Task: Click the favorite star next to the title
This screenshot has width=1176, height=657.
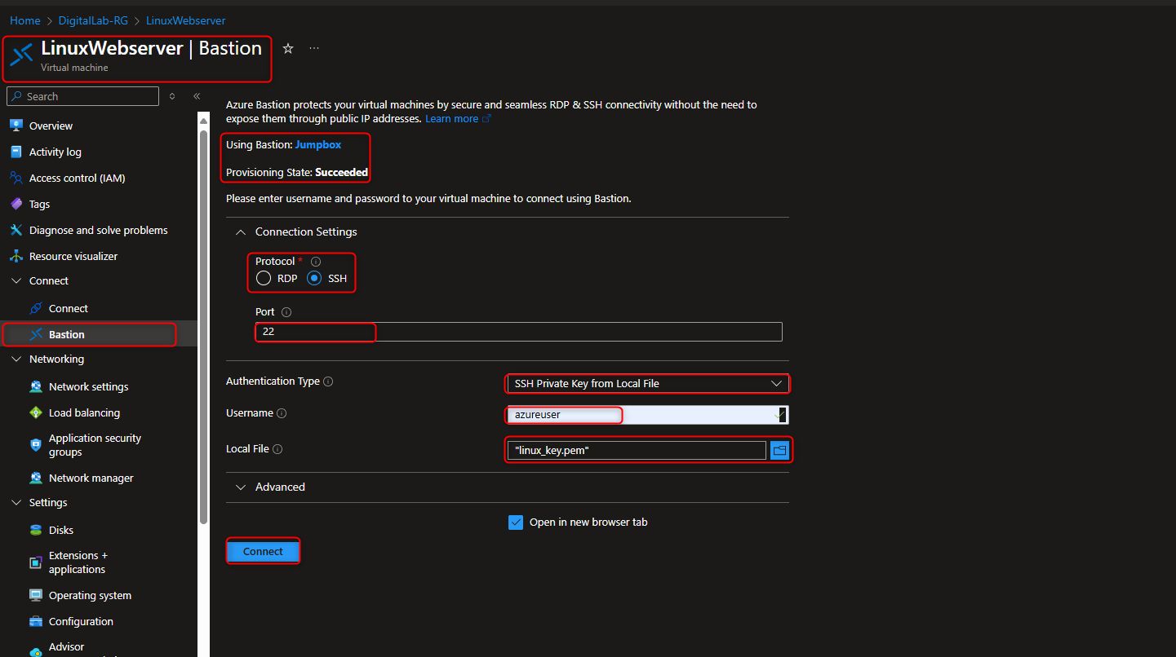Action: [287, 49]
